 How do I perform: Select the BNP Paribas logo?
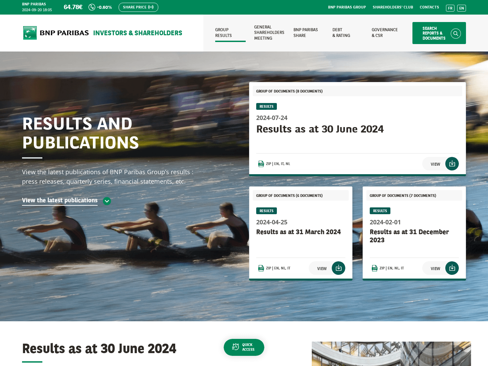coord(30,33)
